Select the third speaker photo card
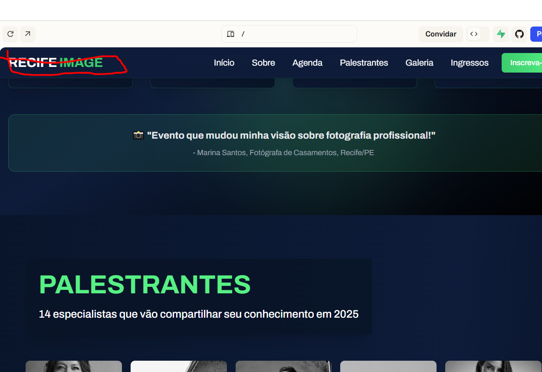The image size is (542, 372). [x=283, y=366]
